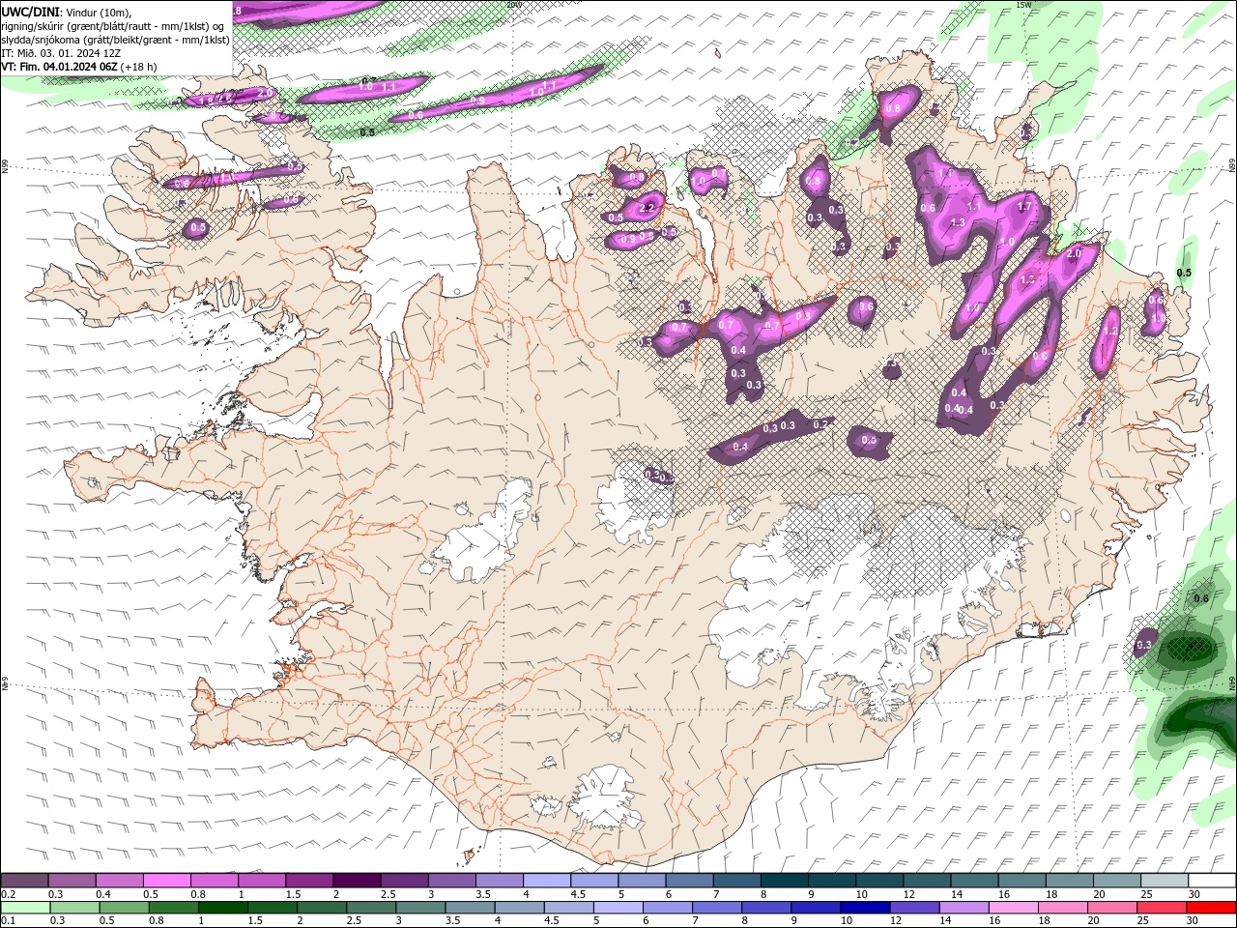Image resolution: width=1237 pixels, height=928 pixels.
Task: Click the '0.2' label in the upper legend scale
Action: tap(8, 894)
